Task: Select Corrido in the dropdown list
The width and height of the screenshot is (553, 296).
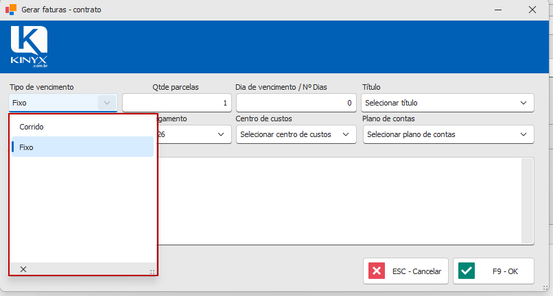Action: pyautogui.click(x=82, y=127)
